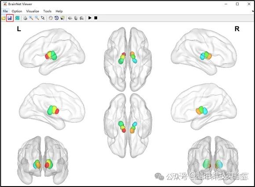This screenshot has width=255, height=187.
Task: Minimize the BrainNet Viewer window
Action: (x=226, y=4)
